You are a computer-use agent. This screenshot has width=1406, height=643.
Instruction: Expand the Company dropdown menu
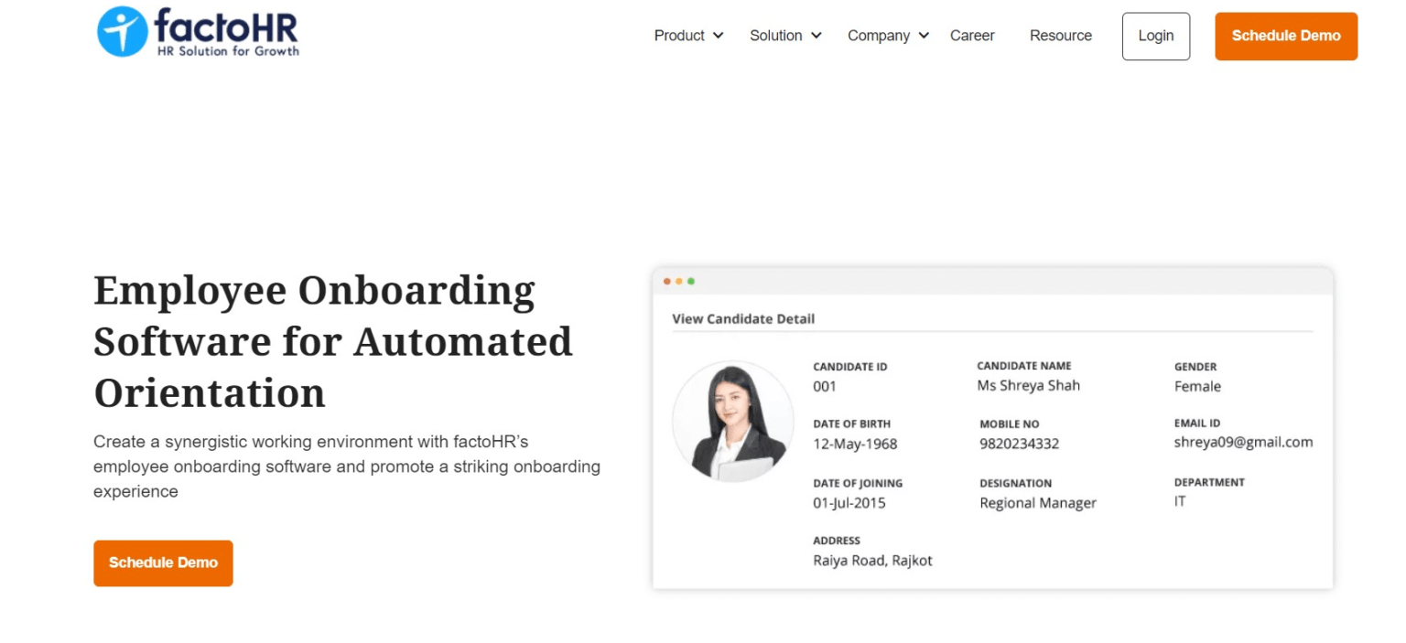click(x=887, y=36)
